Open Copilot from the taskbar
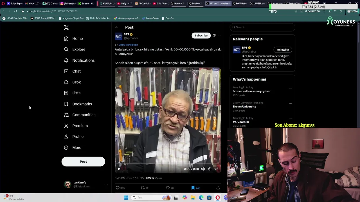Viewport: 360px width, 202px height. [x=184, y=198]
